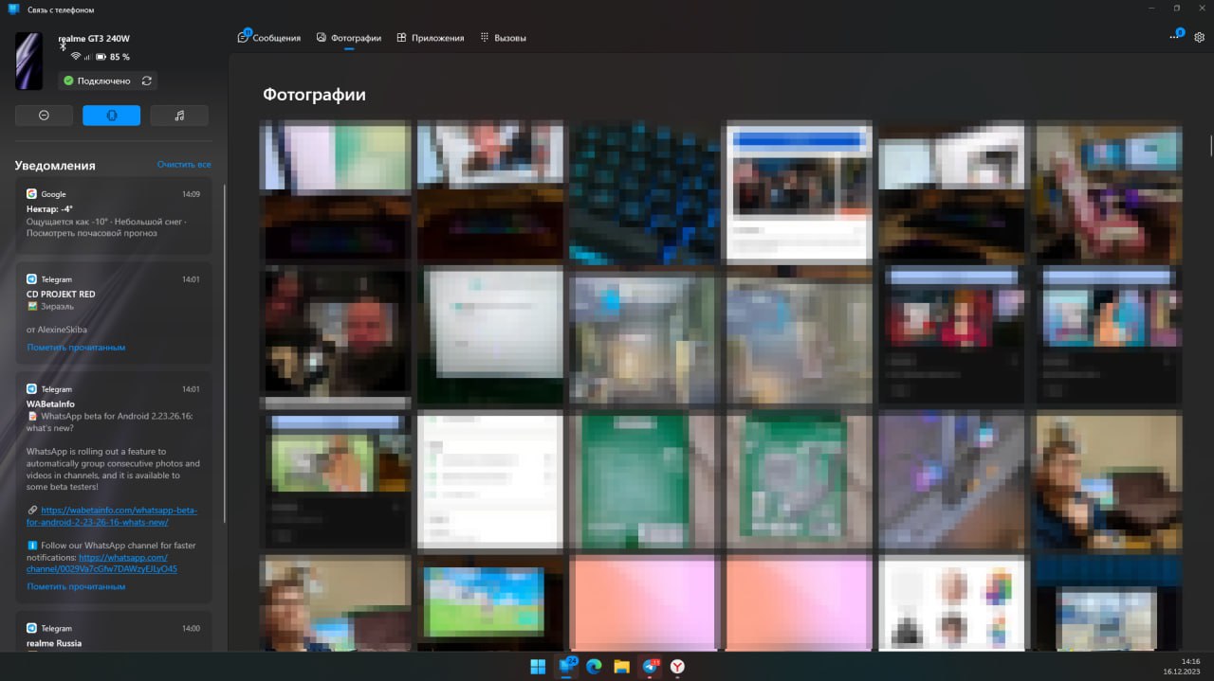Toggle Do Not Disturb on the phone
The width and height of the screenshot is (1214, 681).
44,116
